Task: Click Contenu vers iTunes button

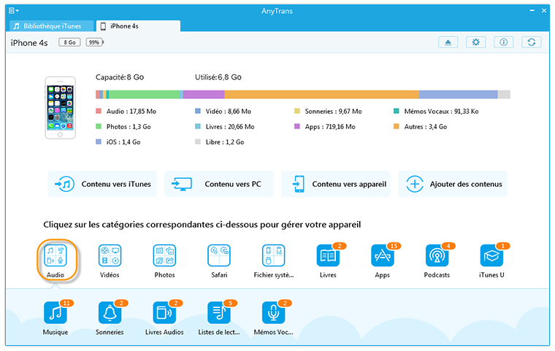Action: [102, 184]
